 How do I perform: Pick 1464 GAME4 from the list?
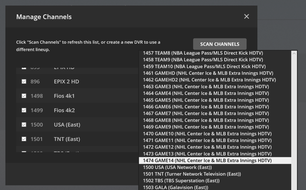[x=215, y=93]
